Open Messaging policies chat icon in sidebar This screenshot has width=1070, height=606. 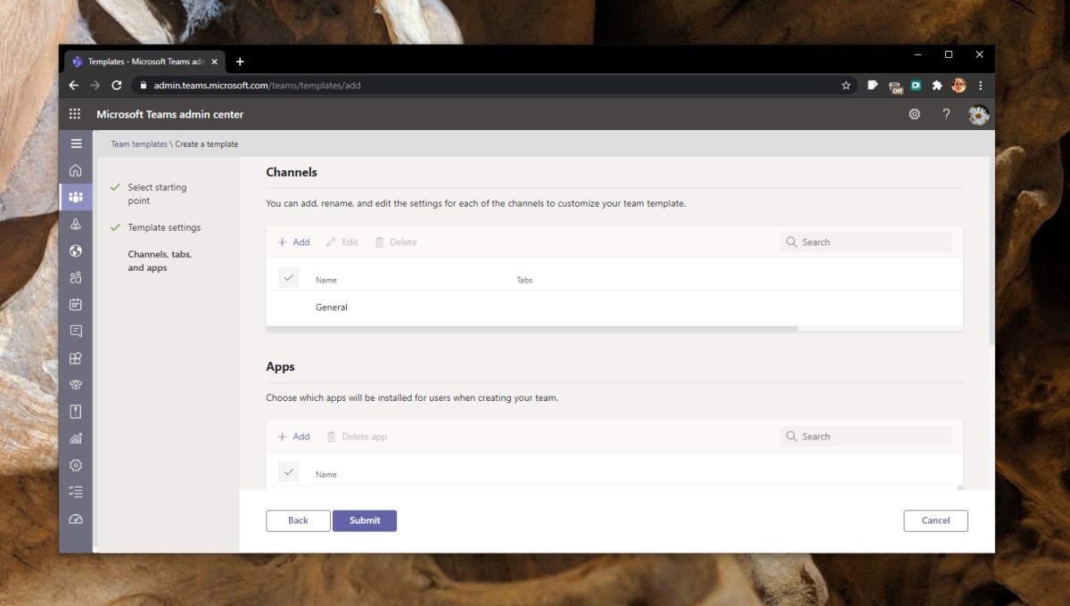[76, 332]
